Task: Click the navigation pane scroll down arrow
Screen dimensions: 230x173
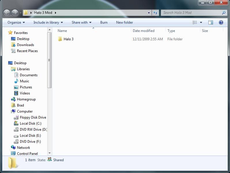Action: 50,153
